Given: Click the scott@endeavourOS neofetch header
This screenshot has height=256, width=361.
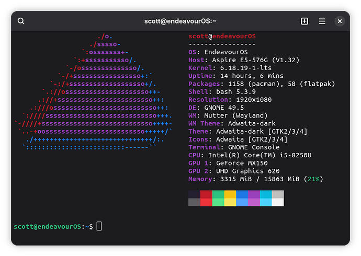Looking at the screenshot, I should [222, 36].
